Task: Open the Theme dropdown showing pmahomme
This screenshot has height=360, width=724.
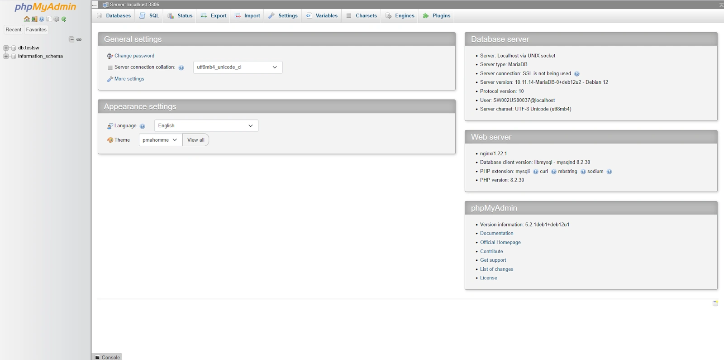Action: pyautogui.click(x=160, y=140)
